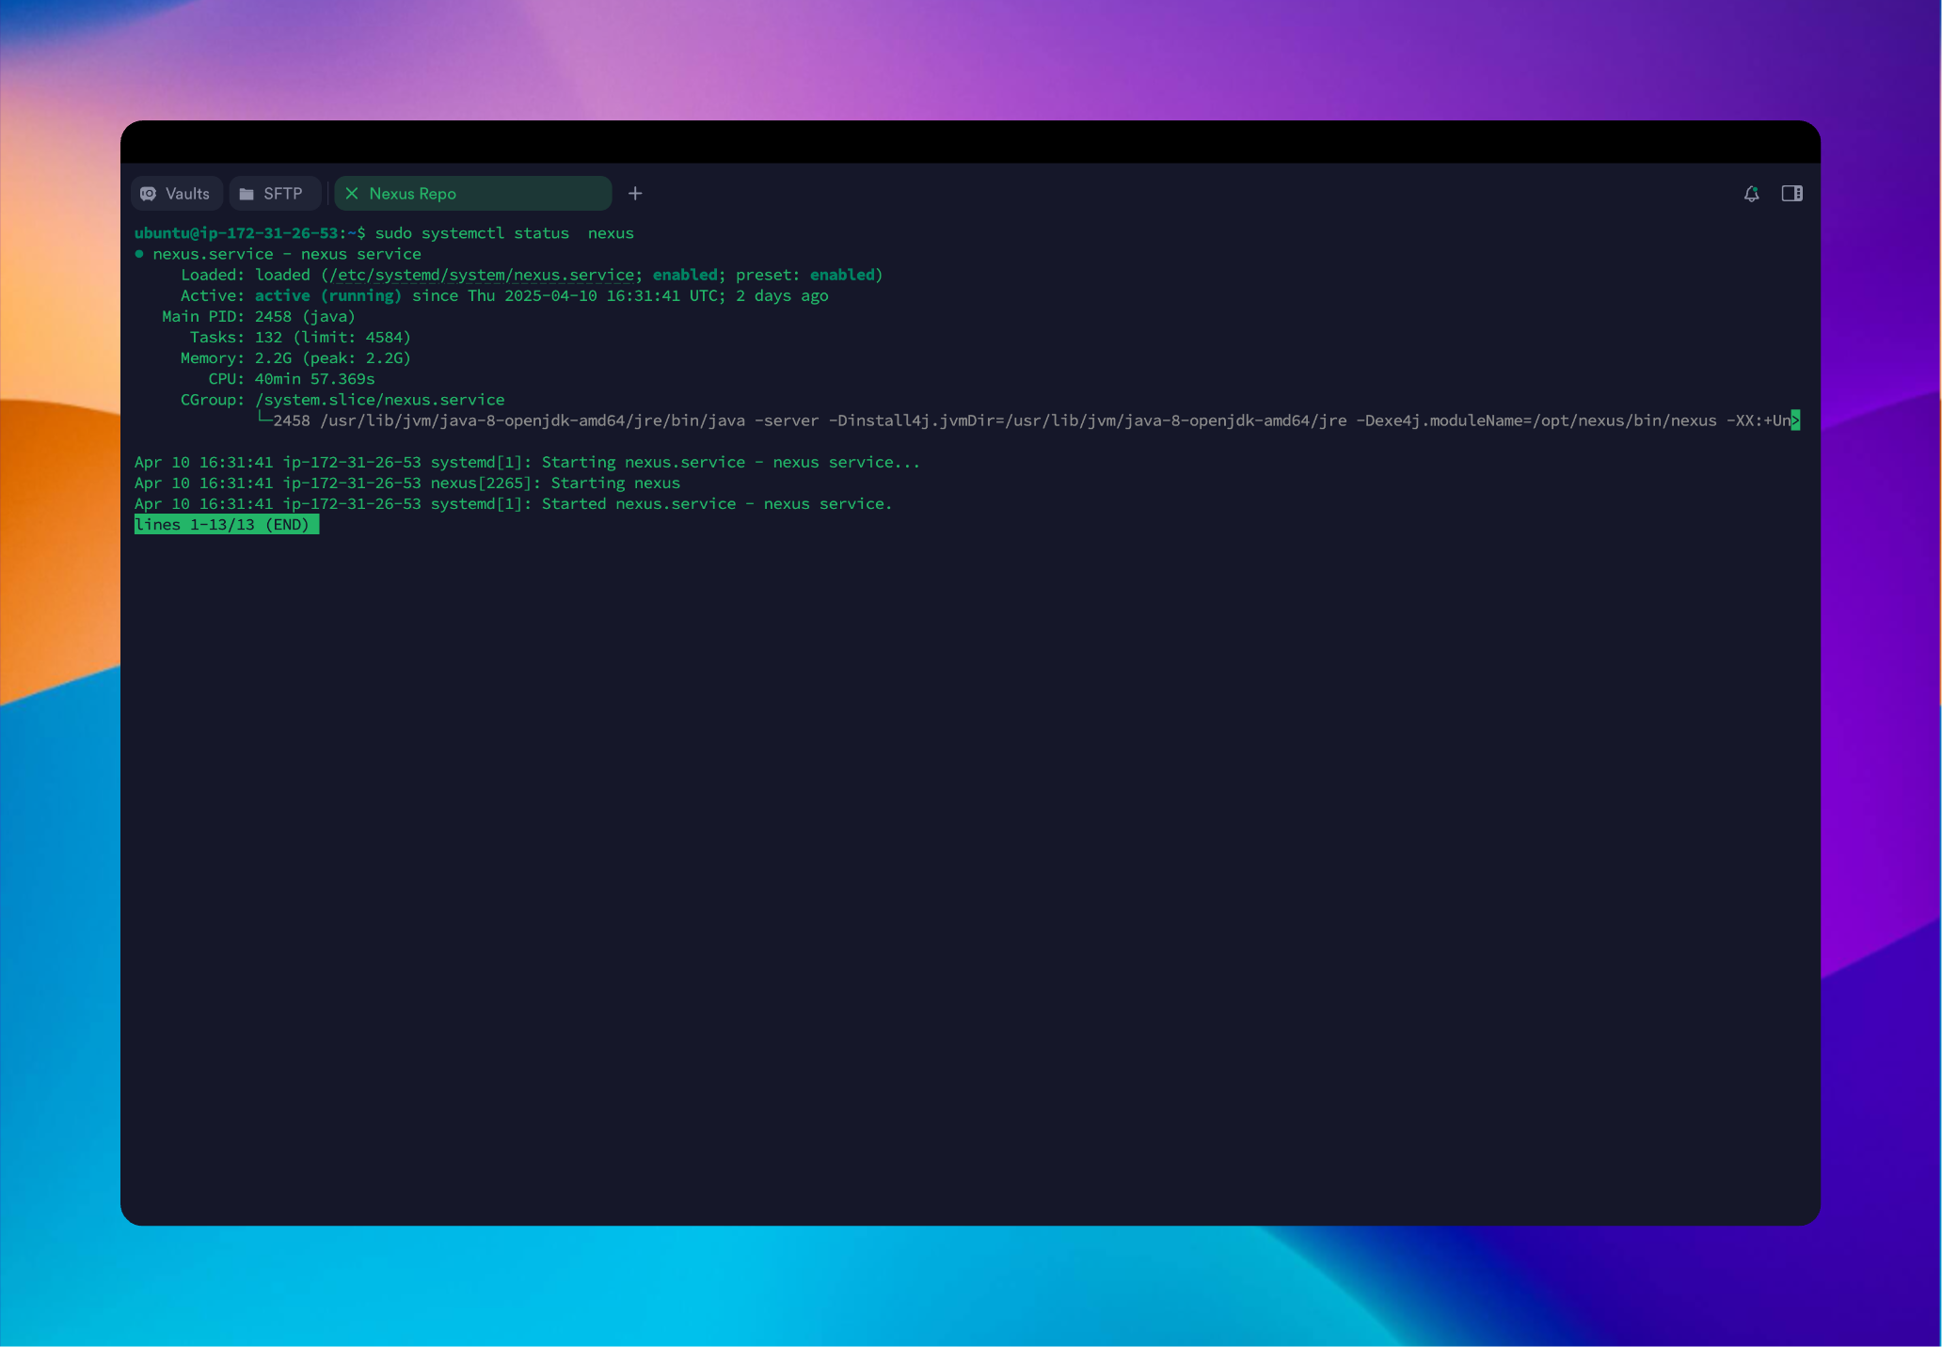Click the Vaults safe icon
Image resolution: width=1942 pixels, height=1347 pixels.
(x=149, y=194)
